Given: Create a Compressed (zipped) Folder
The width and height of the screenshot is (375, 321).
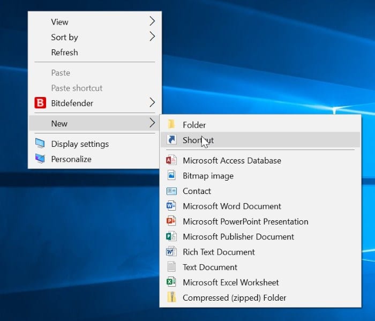Looking at the screenshot, I should [x=260, y=297].
